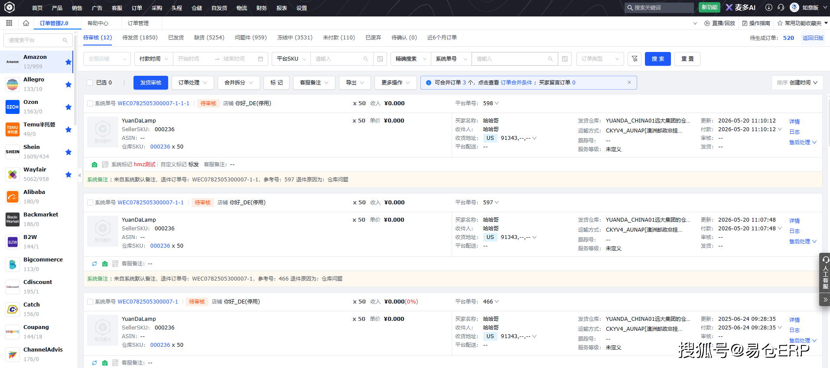Expand platform order number 598
This screenshot has height=368, width=830.
click(x=497, y=103)
